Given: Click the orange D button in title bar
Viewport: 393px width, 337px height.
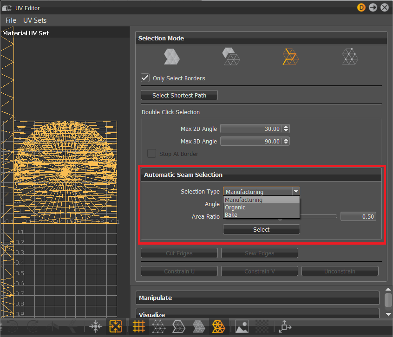Looking at the screenshot, I should (361, 7).
